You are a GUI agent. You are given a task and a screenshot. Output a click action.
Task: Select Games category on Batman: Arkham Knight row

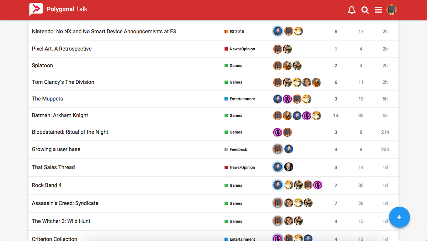(x=233, y=116)
